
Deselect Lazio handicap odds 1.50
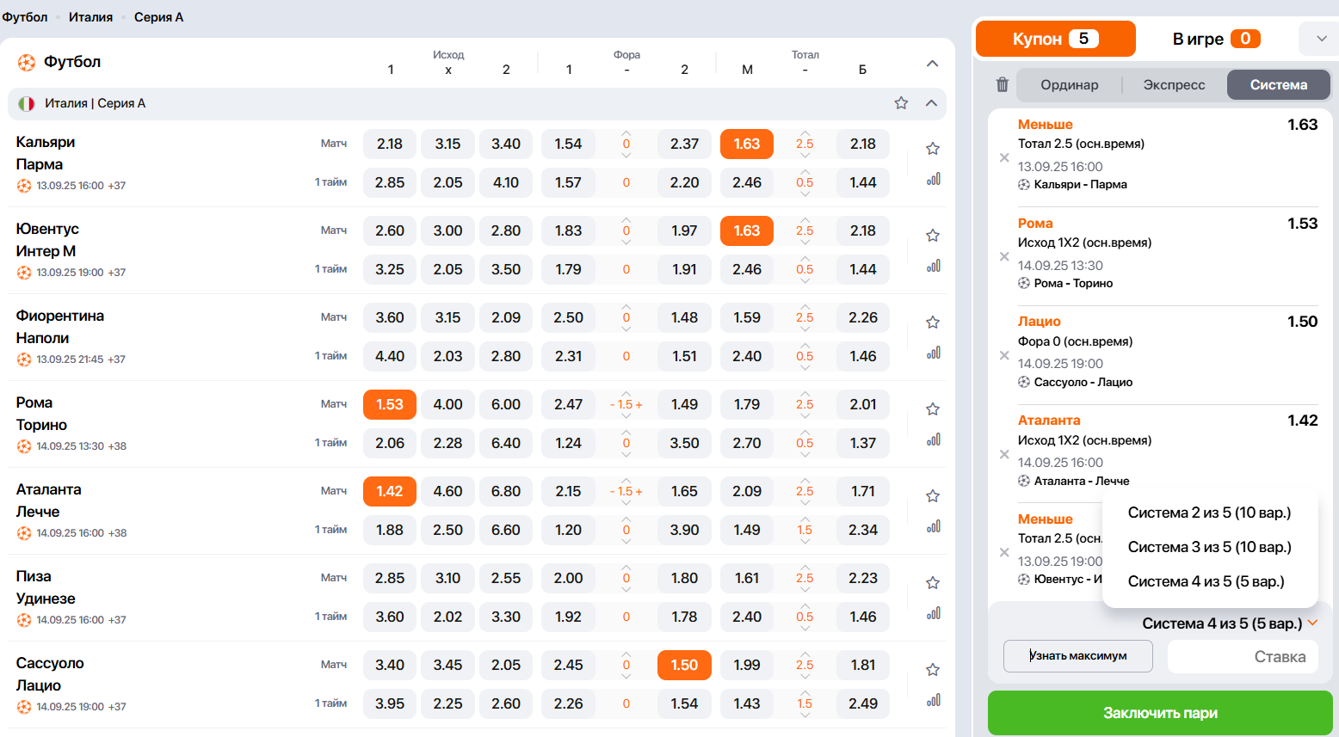[683, 665]
